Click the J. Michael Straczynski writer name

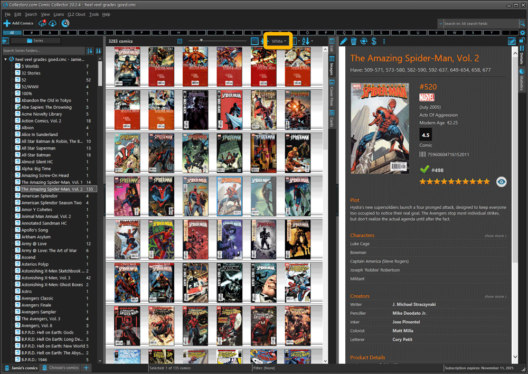(414, 305)
